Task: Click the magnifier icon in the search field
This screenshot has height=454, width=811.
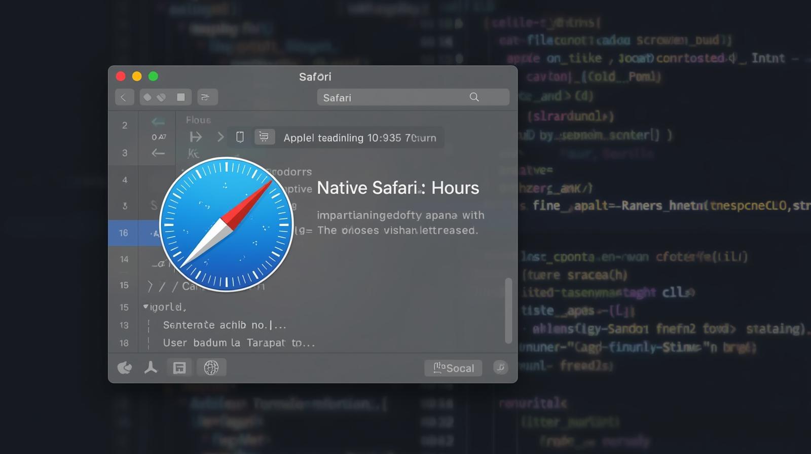Action: tap(474, 97)
